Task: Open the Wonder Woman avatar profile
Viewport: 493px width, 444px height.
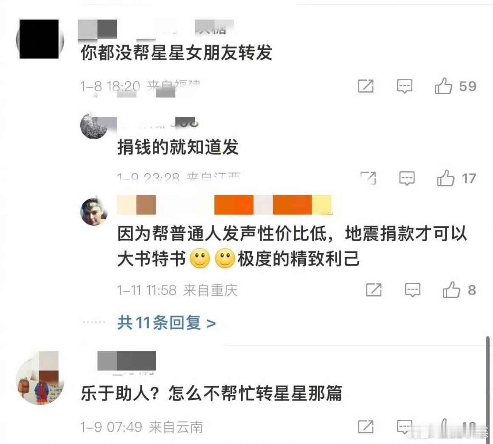Action: pyautogui.click(x=94, y=212)
